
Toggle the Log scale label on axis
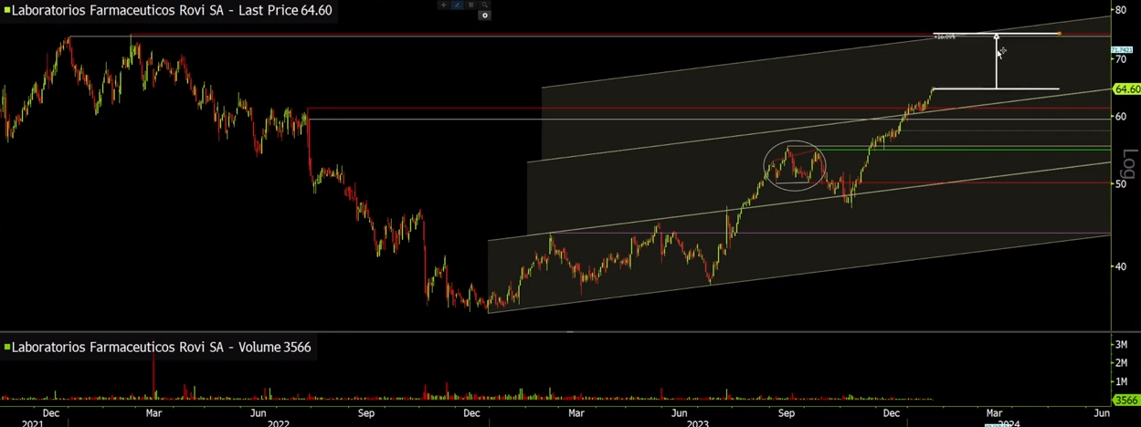[1128, 165]
